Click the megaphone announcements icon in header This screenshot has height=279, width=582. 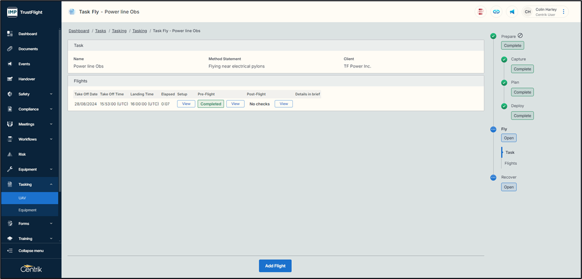(512, 12)
